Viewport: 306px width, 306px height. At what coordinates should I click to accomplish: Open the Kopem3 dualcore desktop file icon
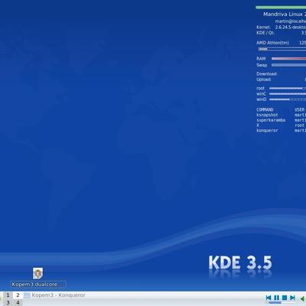pos(38,273)
